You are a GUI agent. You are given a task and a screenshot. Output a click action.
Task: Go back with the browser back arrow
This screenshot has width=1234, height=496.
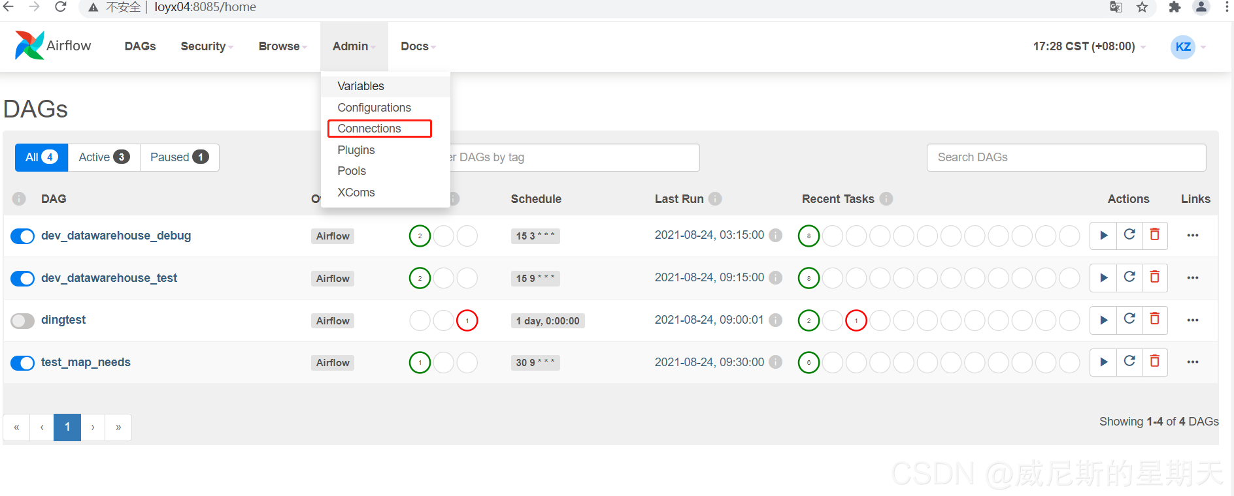click(x=8, y=7)
